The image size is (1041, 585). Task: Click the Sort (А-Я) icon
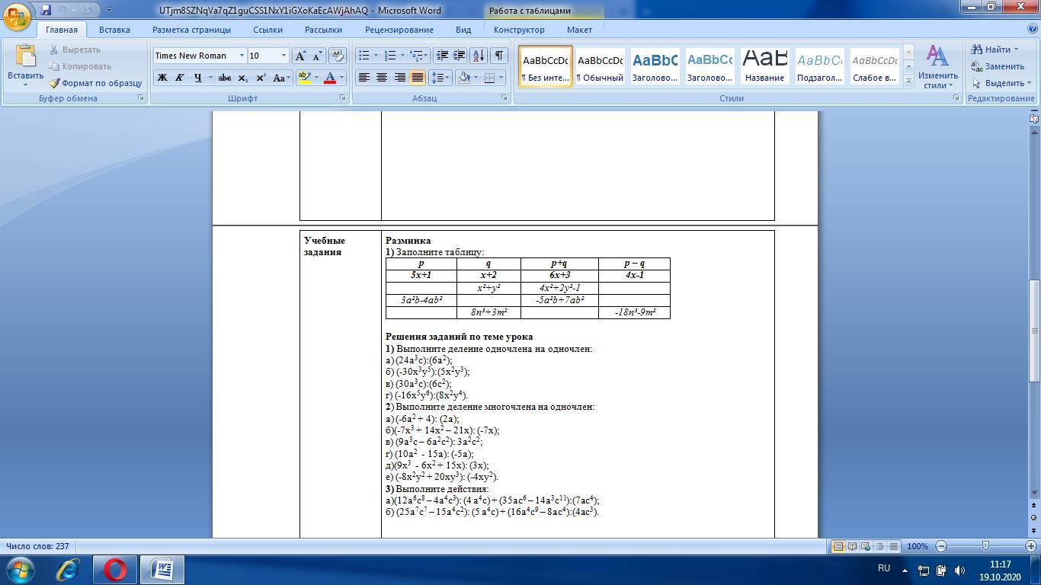click(478, 56)
